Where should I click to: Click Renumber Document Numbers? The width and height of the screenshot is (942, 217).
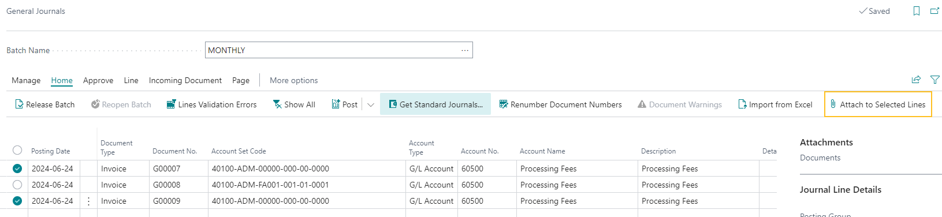pyautogui.click(x=560, y=104)
